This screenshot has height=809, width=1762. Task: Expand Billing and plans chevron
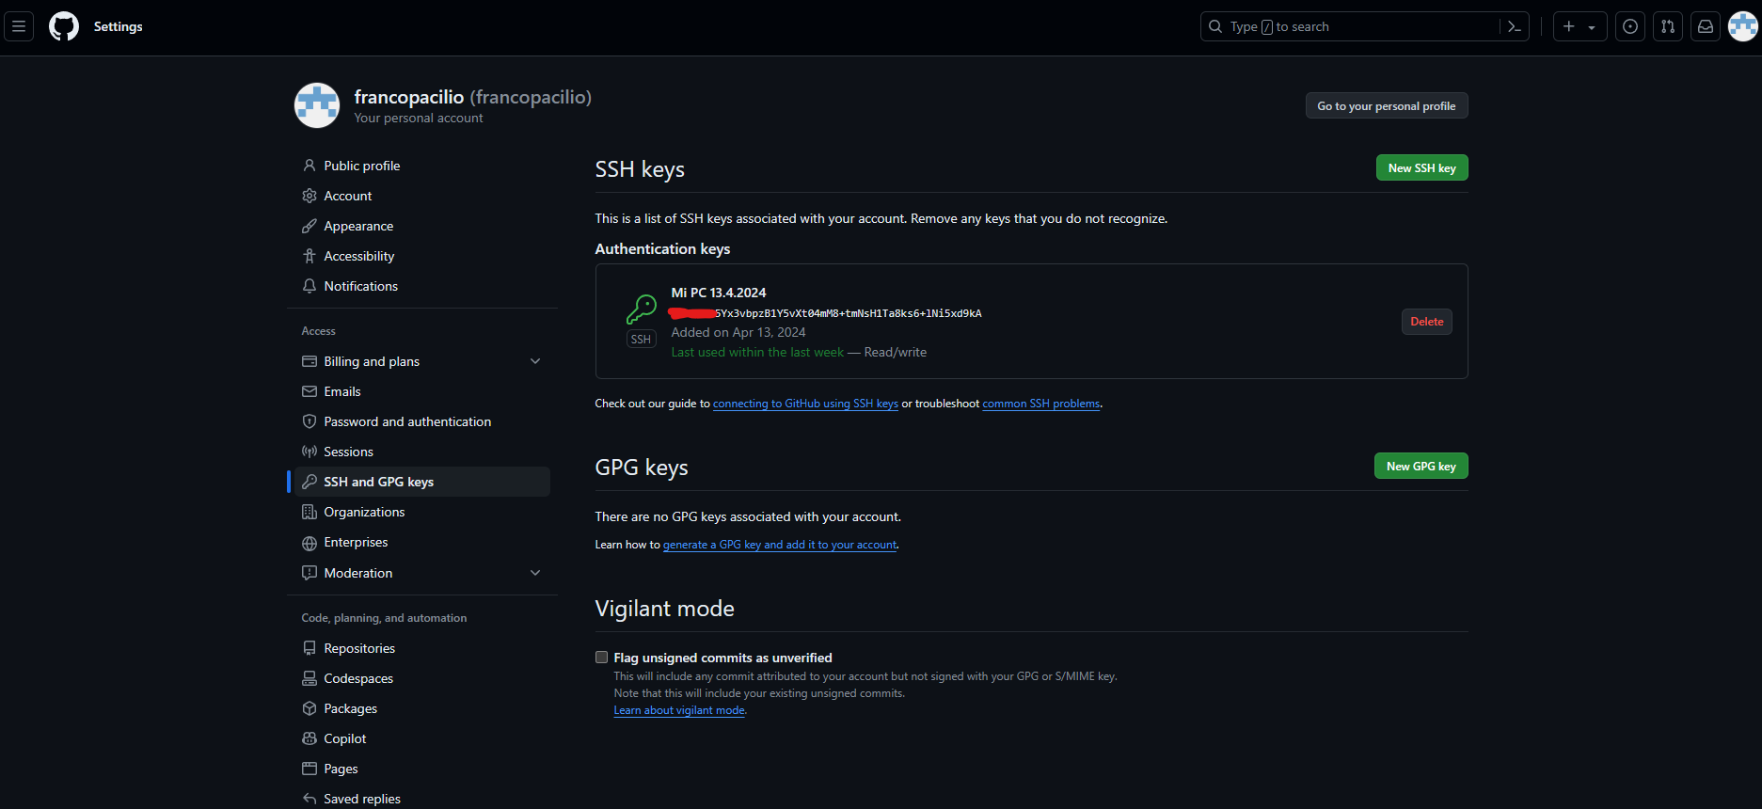point(535,361)
